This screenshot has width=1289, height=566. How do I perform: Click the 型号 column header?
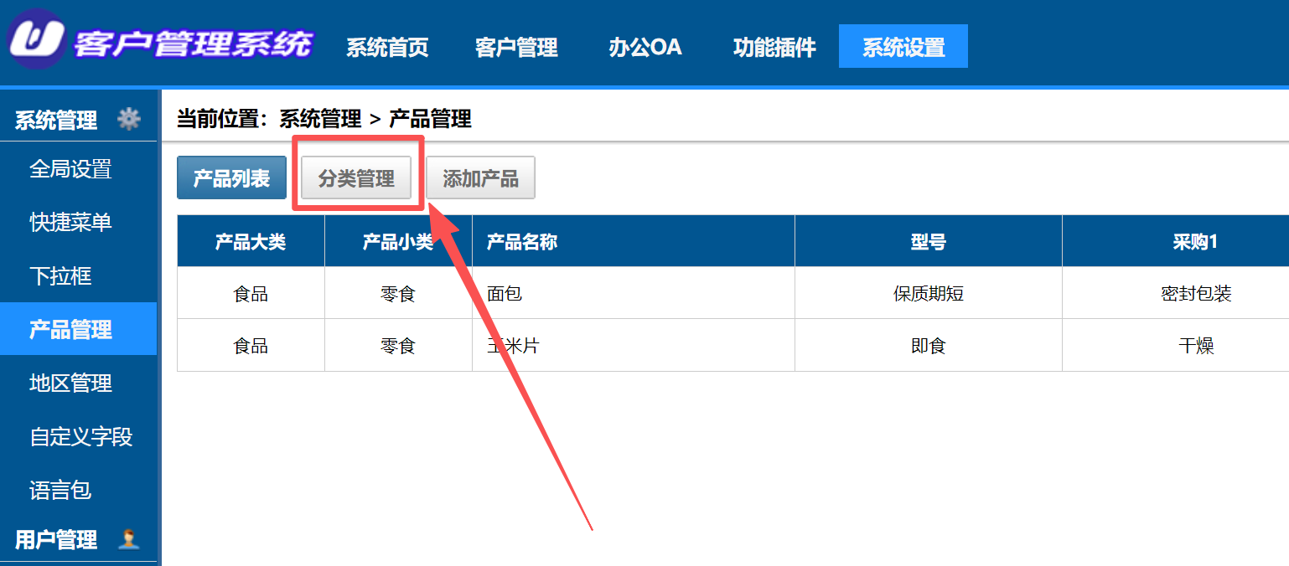(x=928, y=242)
